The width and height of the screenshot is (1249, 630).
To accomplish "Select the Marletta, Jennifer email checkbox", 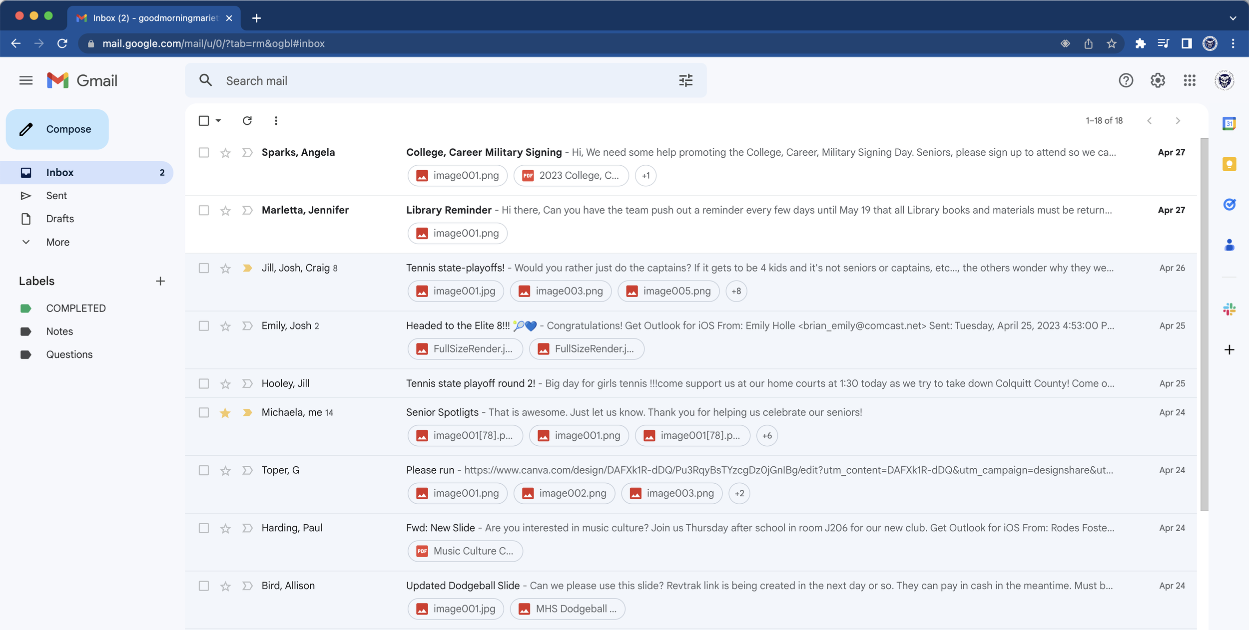I will click(x=203, y=210).
